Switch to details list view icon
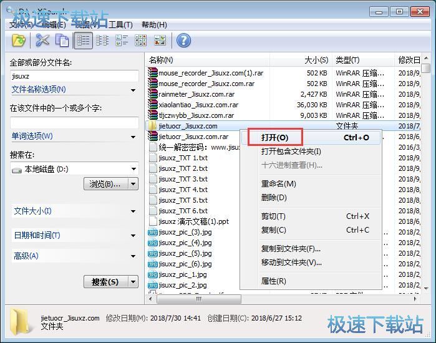 (x=83, y=41)
